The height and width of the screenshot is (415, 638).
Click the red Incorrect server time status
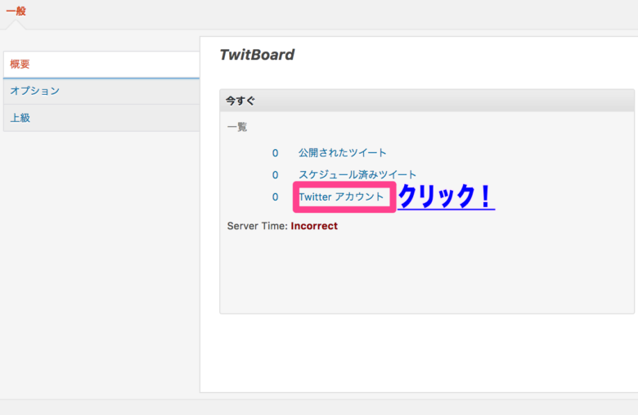(314, 226)
